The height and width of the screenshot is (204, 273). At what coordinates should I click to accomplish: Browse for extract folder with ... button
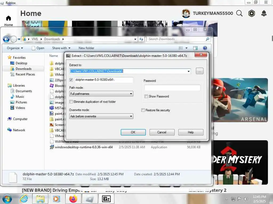click(199, 71)
